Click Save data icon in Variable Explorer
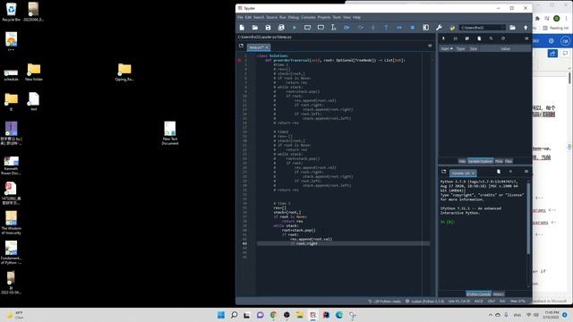The height and width of the screenshot is (322, 573). pos(456,38)
